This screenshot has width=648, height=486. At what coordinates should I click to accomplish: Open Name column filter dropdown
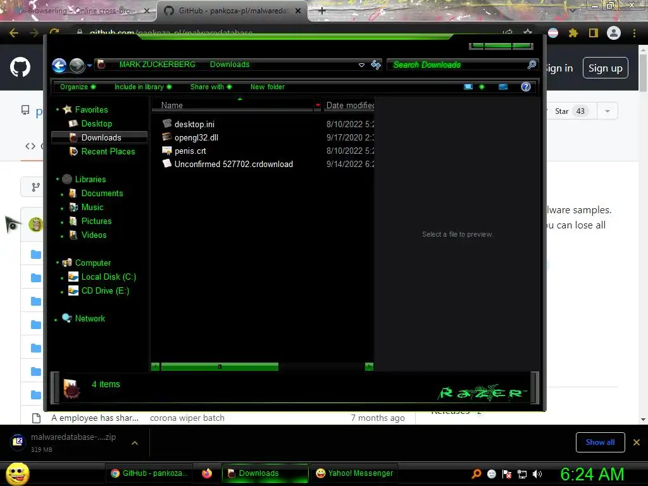[x=318, y=106]
